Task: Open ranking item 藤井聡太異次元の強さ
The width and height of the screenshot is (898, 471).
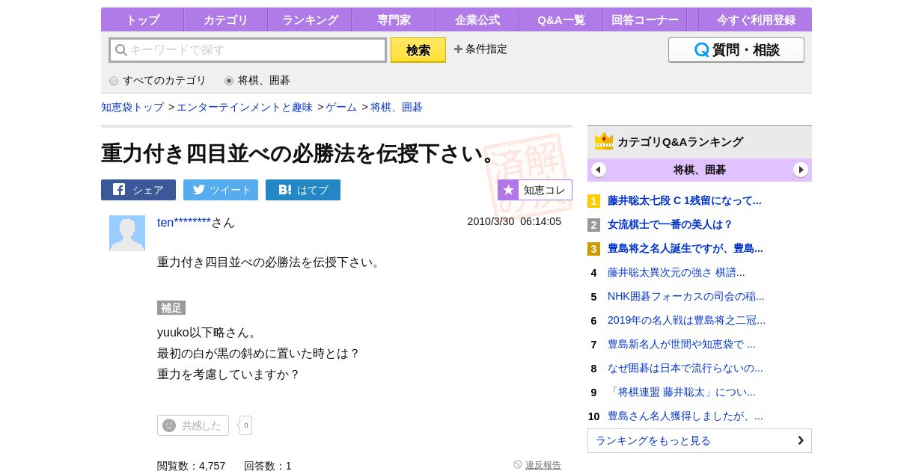Action: 676,272
